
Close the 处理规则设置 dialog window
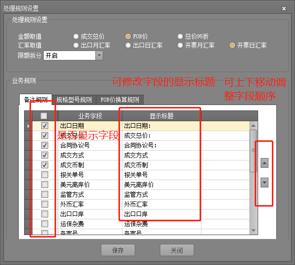pyautogui.click(x=283, y=9)
